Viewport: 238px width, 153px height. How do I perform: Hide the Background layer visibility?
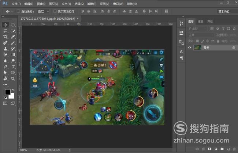pos(190,47)
